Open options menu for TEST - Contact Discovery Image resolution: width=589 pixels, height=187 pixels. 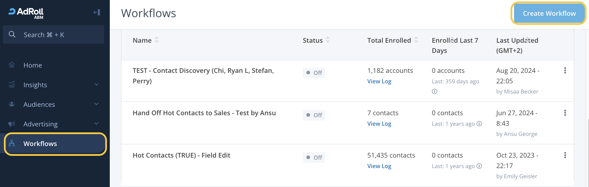pyautogui.click(x=565, y=70)
